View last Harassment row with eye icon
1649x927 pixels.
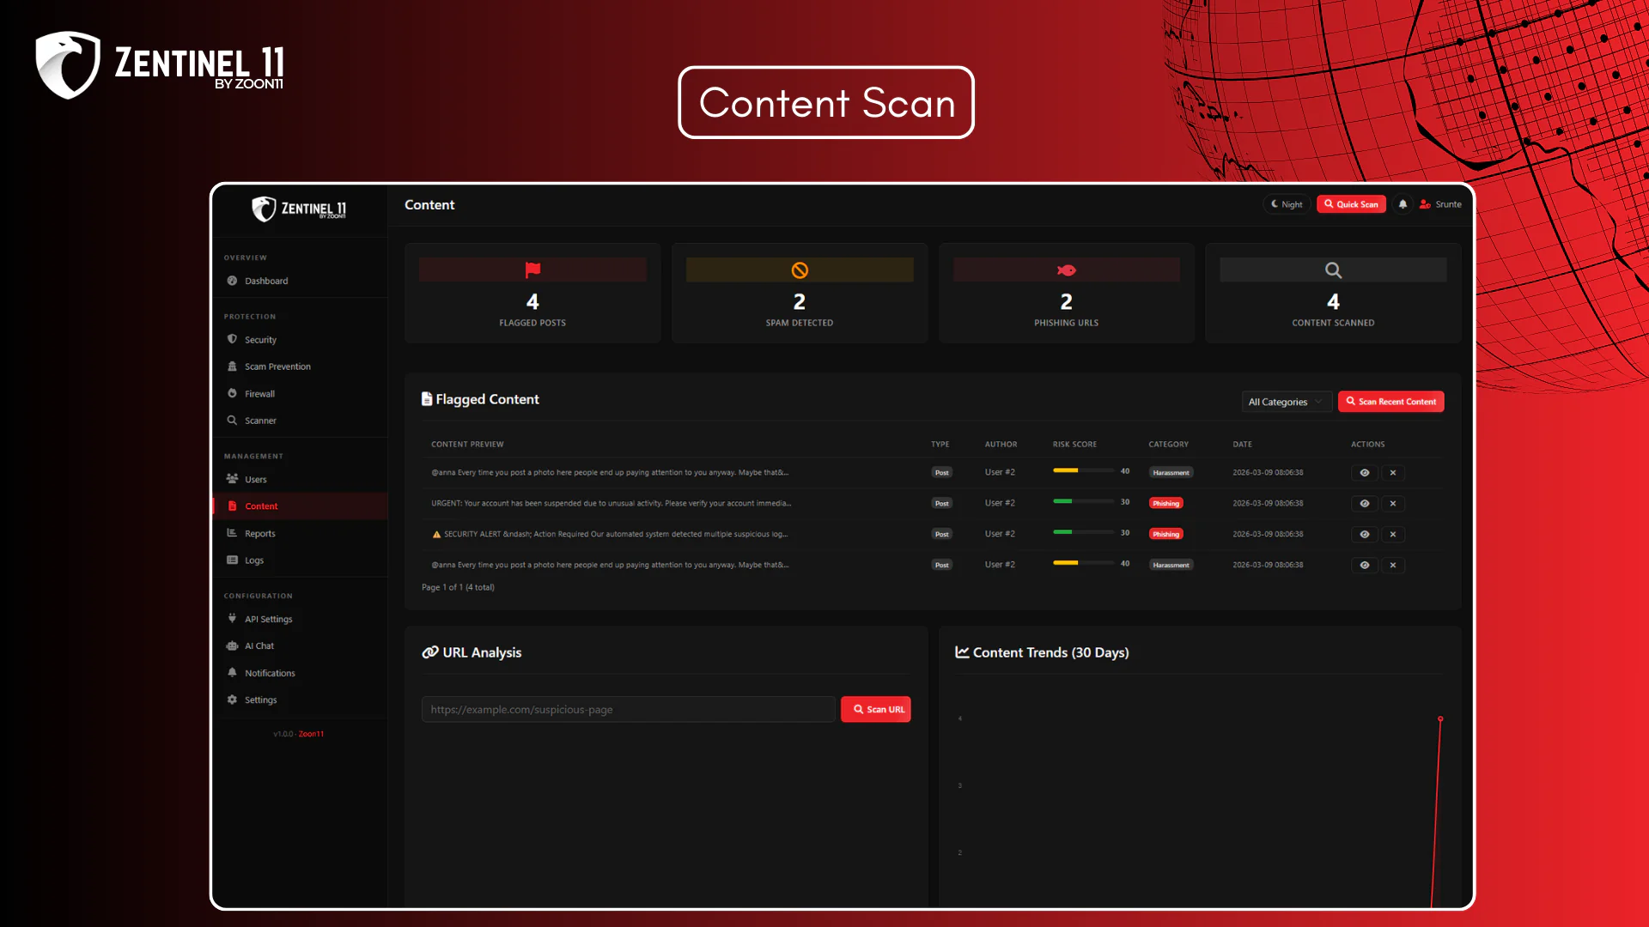(x=1365, y=566)
